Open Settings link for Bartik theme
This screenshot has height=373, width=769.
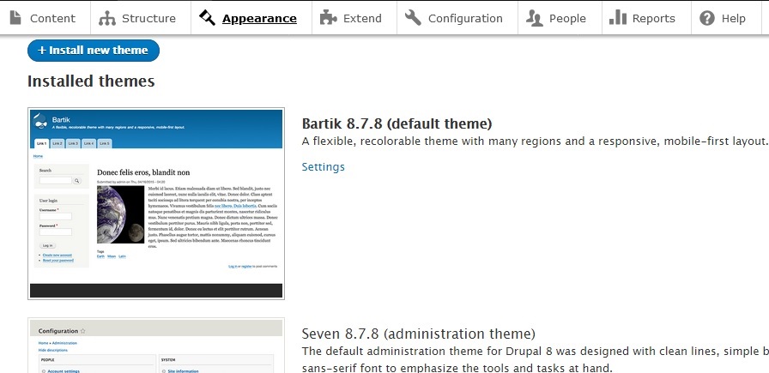coord(323,167)
